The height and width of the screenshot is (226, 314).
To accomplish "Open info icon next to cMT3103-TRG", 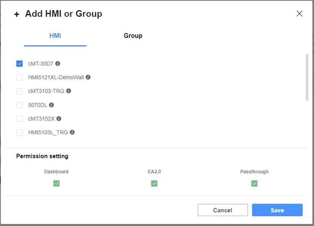I will click(69, 91).
